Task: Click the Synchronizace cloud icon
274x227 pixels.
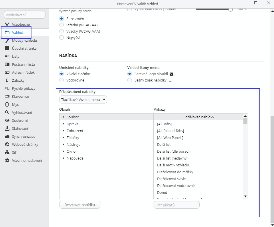Action: [x=7, y=136]
